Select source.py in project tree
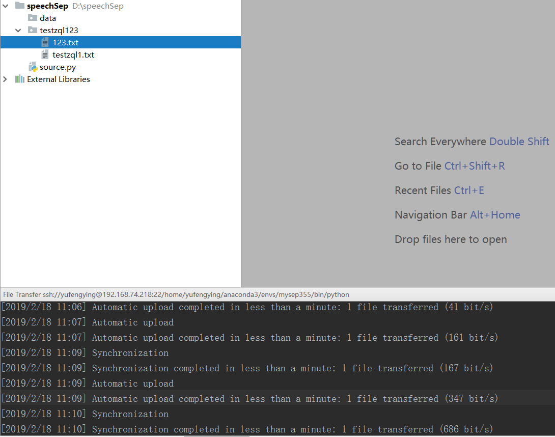This screenshot has height=437, width=555. point(58,67)
